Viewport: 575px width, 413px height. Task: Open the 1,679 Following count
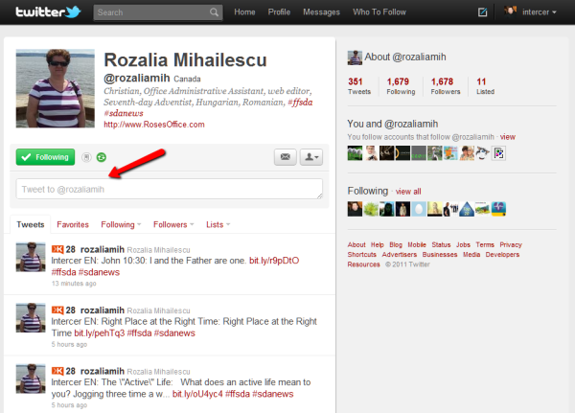coord(401,86)
